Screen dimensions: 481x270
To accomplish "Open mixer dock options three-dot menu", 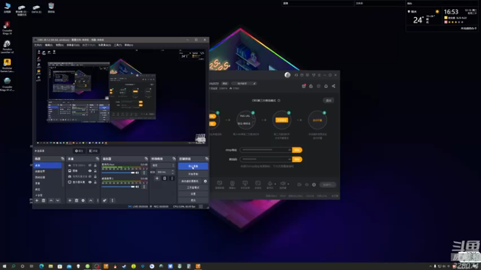I will coord(112,200).
